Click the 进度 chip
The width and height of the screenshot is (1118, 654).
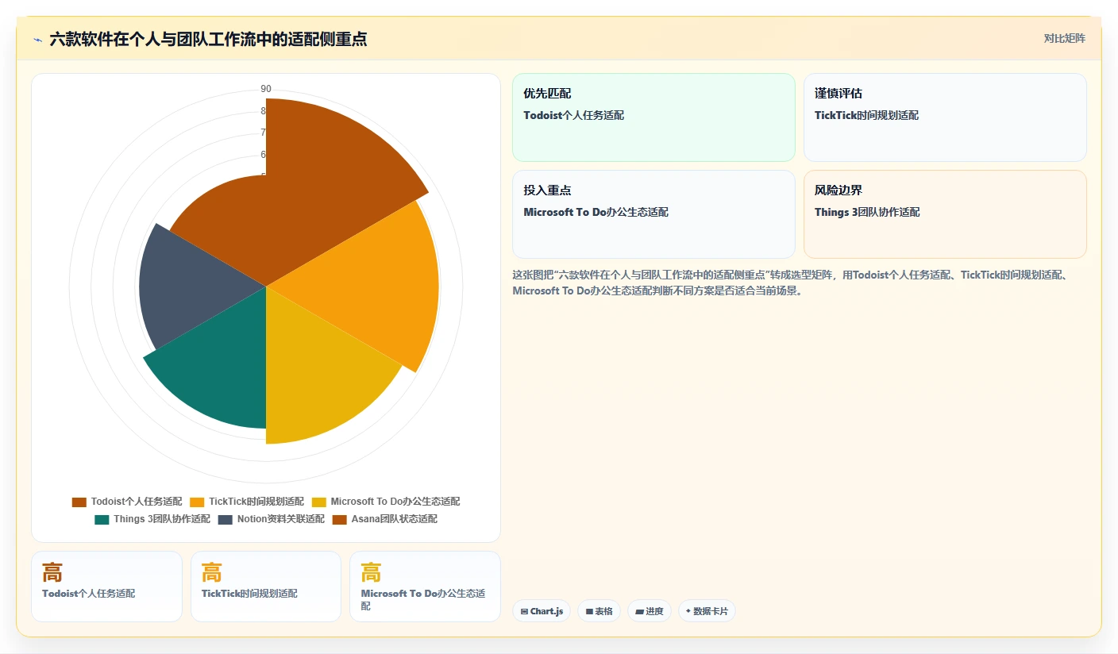point(650,611)
